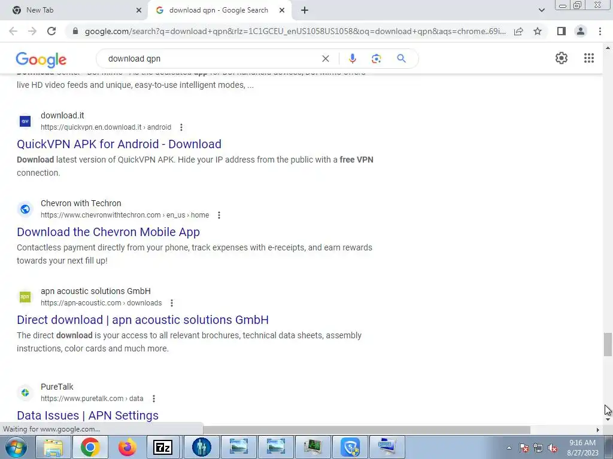Click the scroll right arrow
The width and height of the screenshot is (613, 459).
[598, 430]
